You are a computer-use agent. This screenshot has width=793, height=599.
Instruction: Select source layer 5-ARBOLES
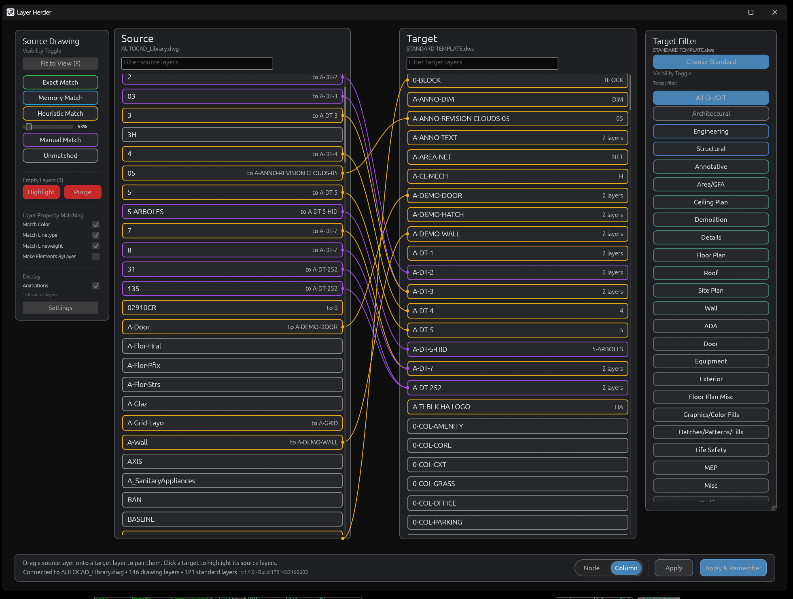coord(232,212)
